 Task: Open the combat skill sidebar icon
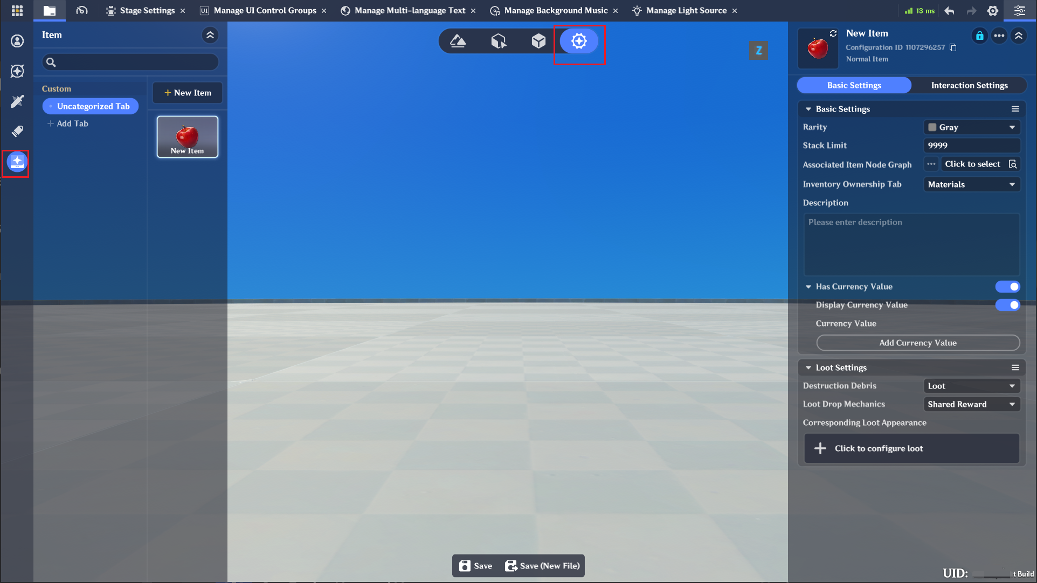(x=17, y=101)
